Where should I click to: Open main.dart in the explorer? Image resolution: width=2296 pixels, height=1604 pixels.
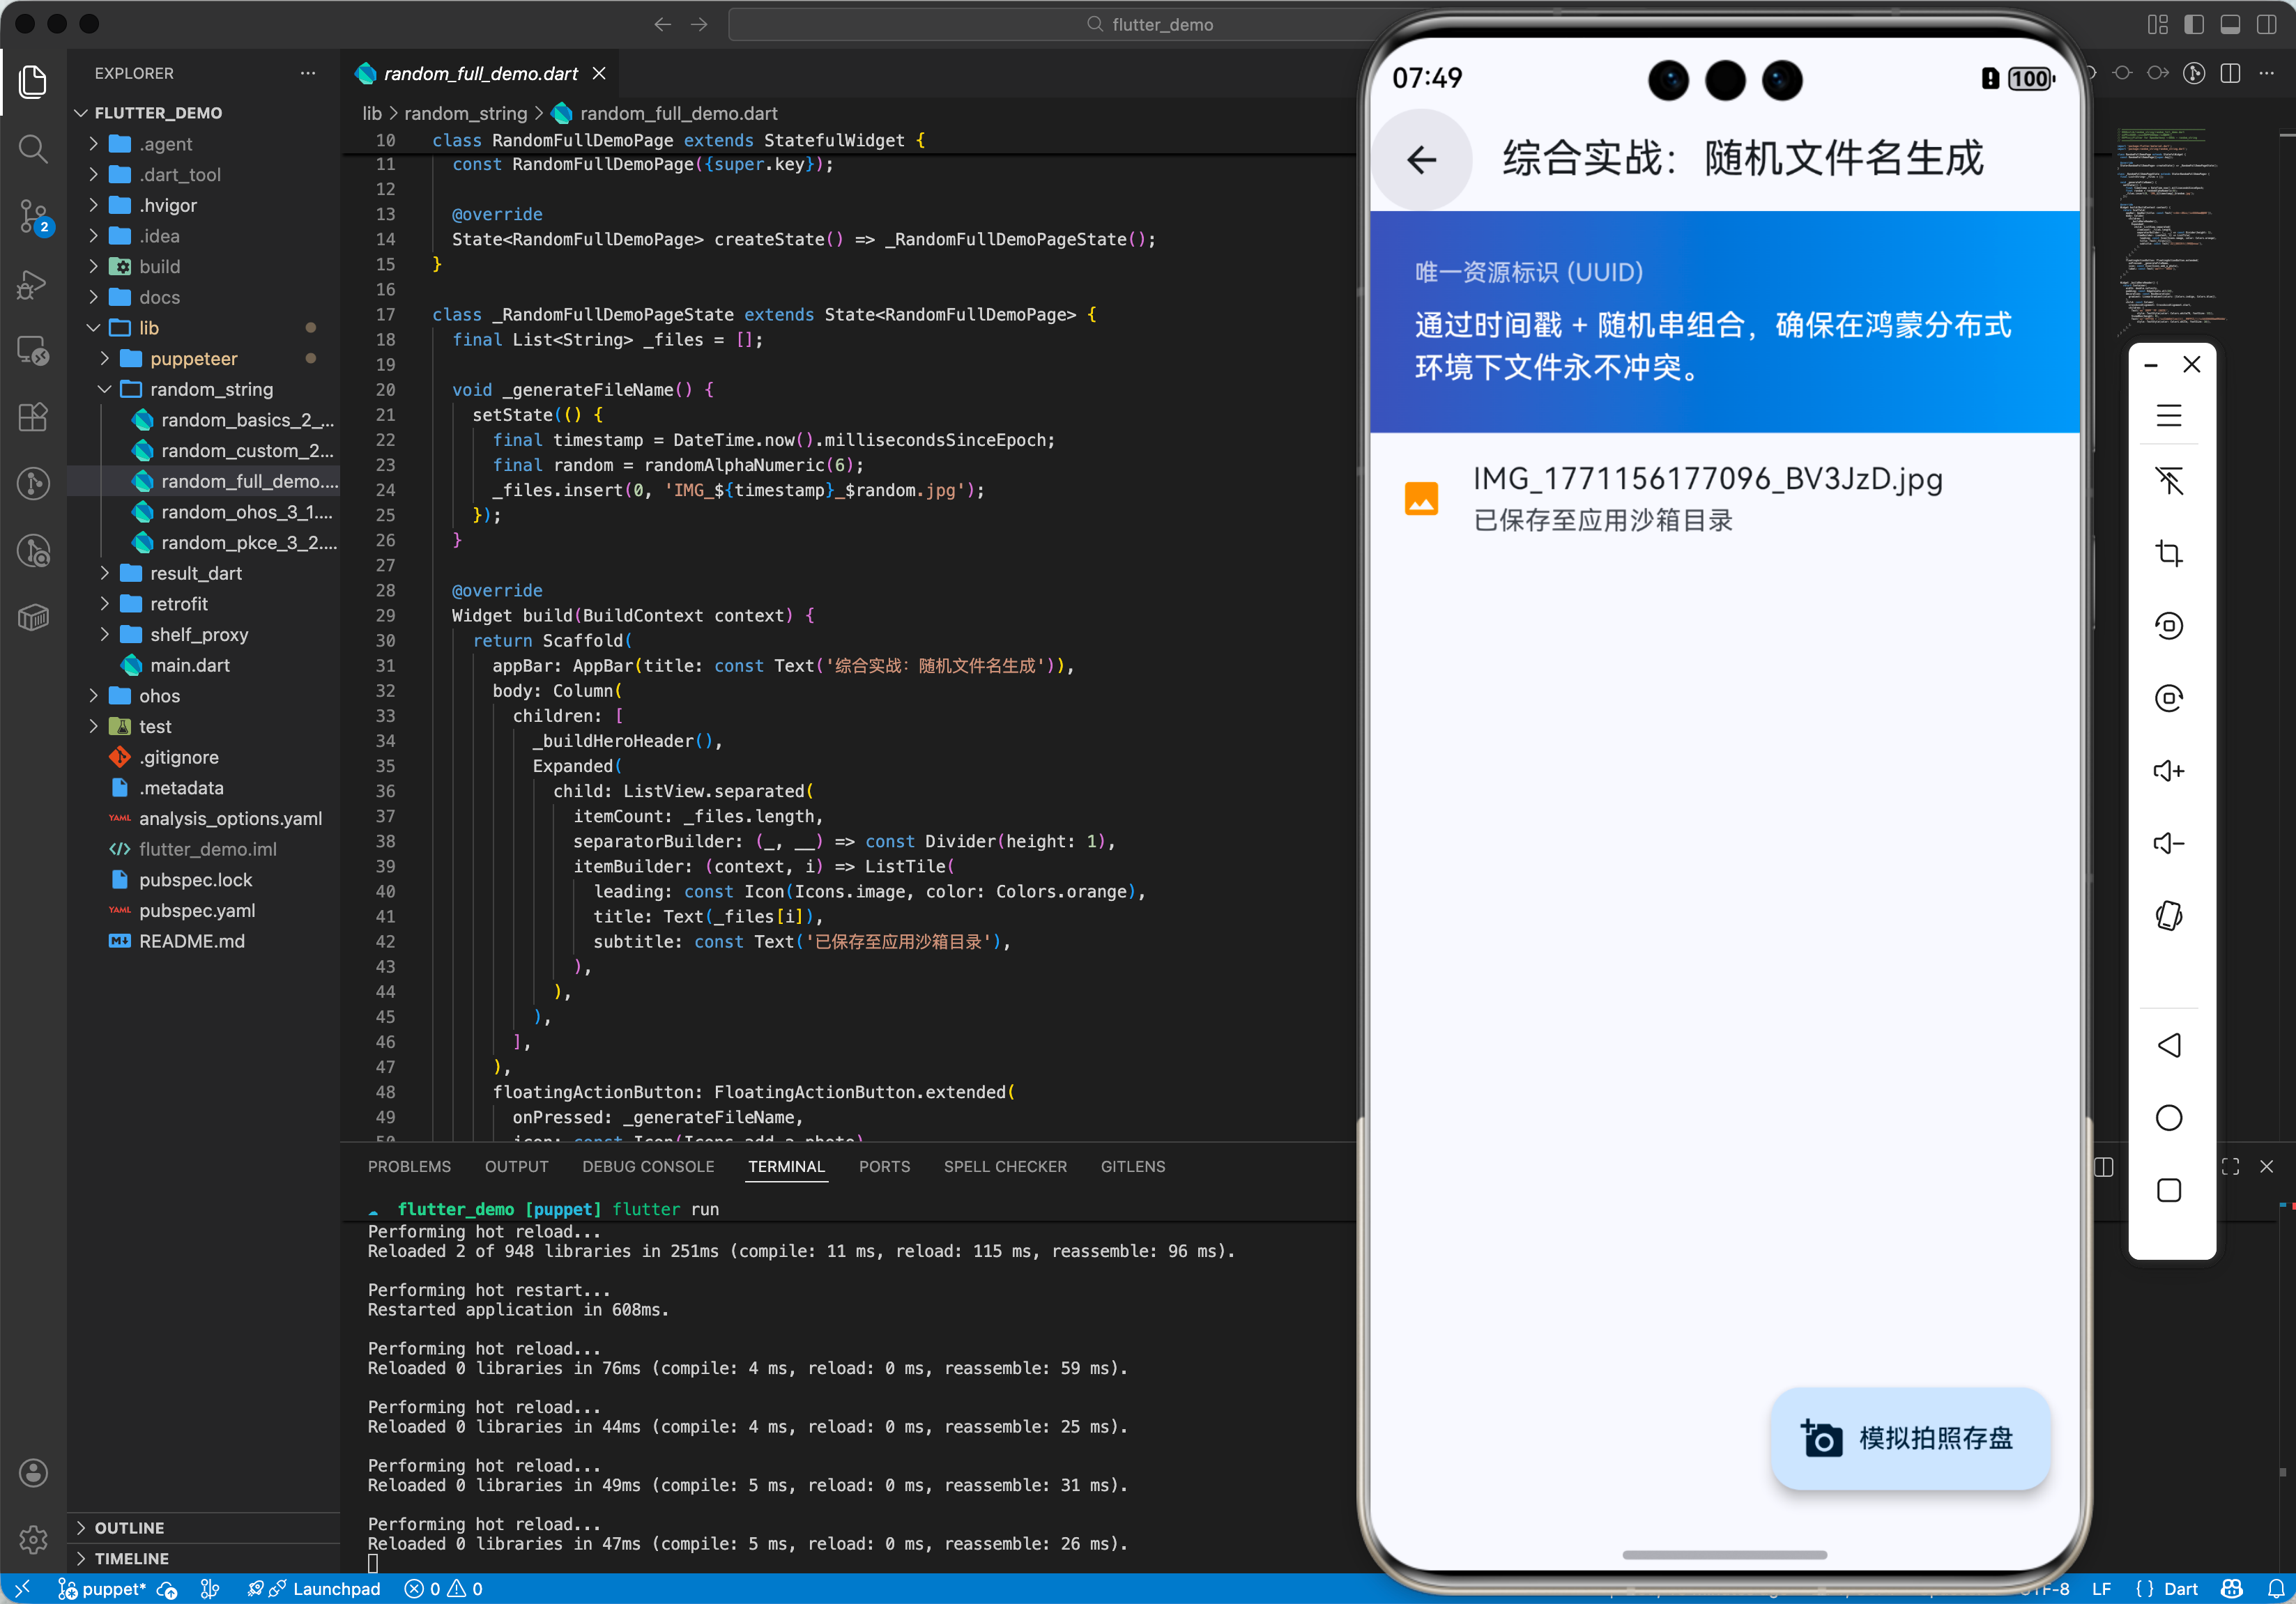pyautogui.click(x=189, y=665)
